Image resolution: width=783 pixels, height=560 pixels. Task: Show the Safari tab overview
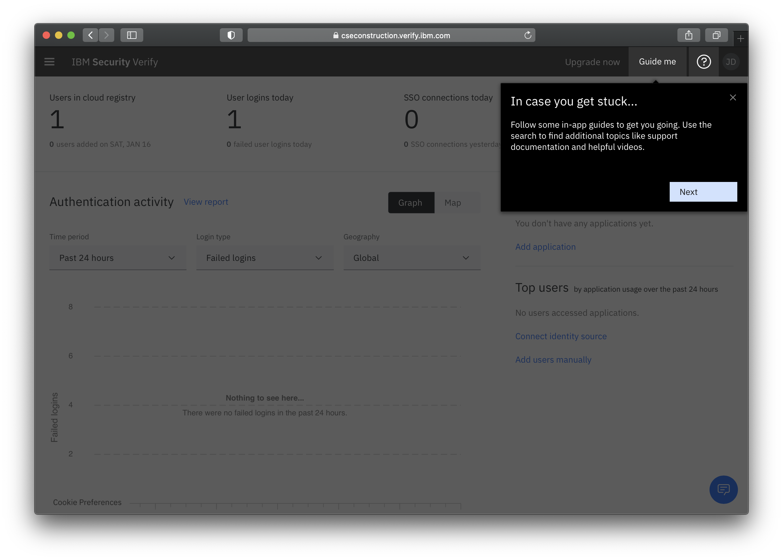(x=716, y=35)
